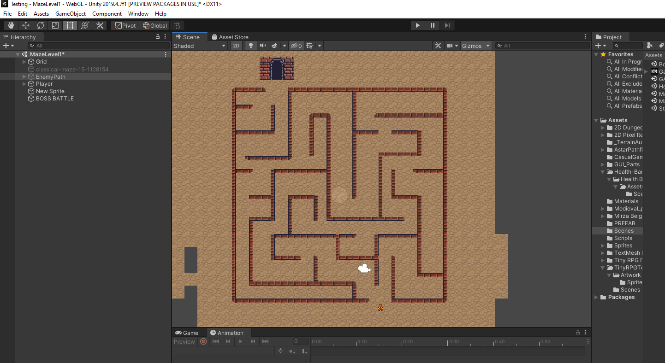Image resolution: width=665 pixels, height=363 pixels.
Task: Select the Rect Transform tool
Action: tap(70, 25)
